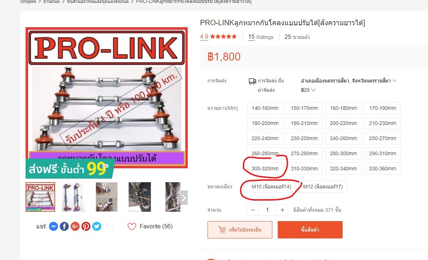Share product on Facebook
The height and width of the screenshot is (260, 428).
point(64,226)
